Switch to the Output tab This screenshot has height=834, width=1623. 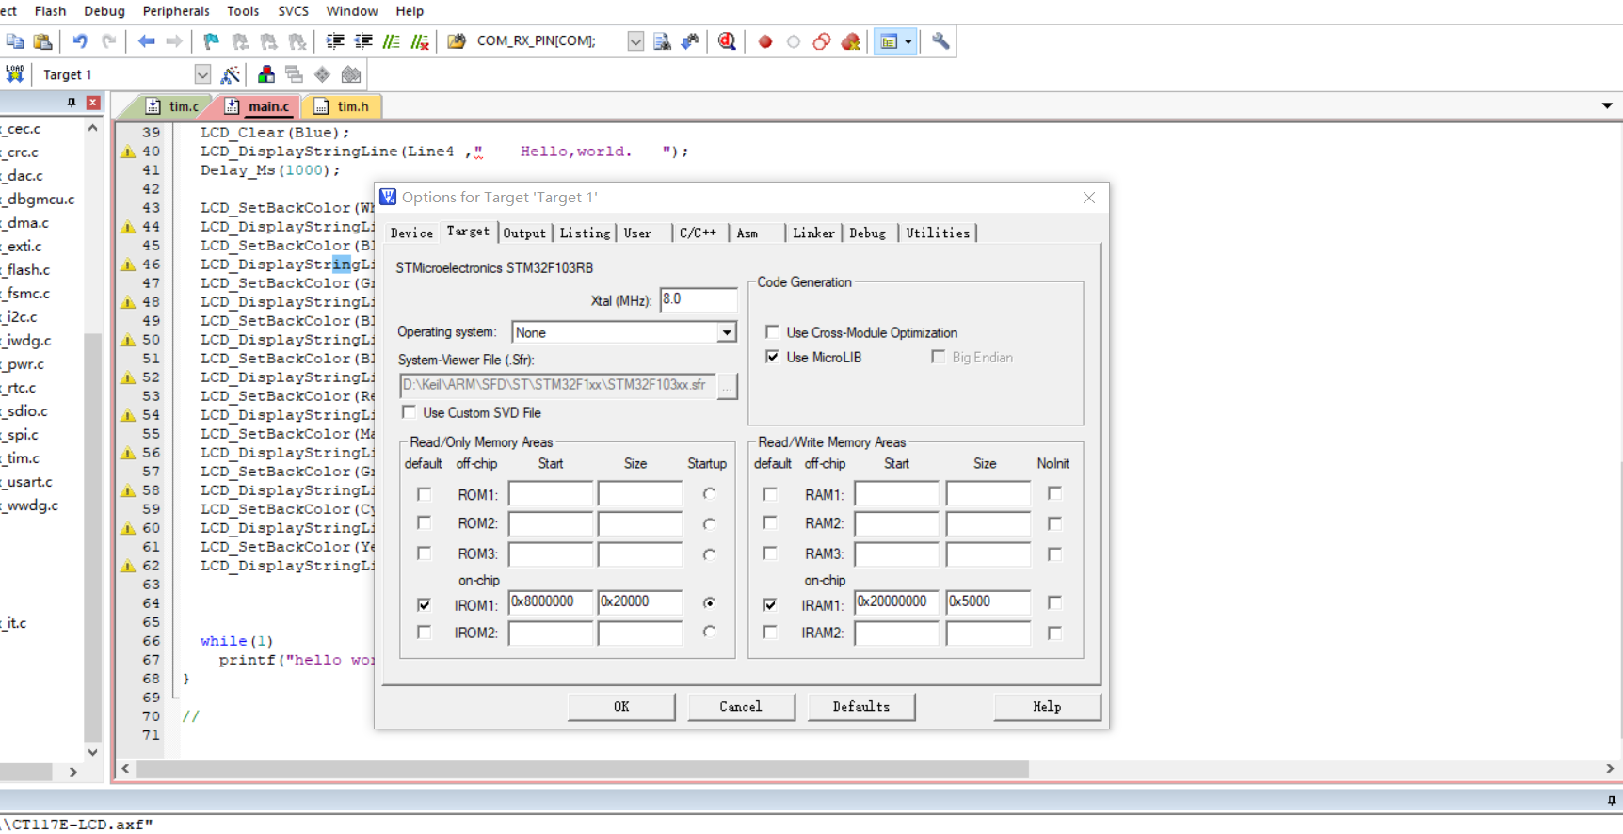(x=524, y=233)
